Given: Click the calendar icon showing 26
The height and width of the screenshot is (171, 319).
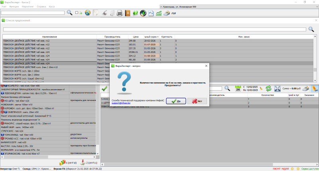Looking at the screenshot, I should 238,88.
